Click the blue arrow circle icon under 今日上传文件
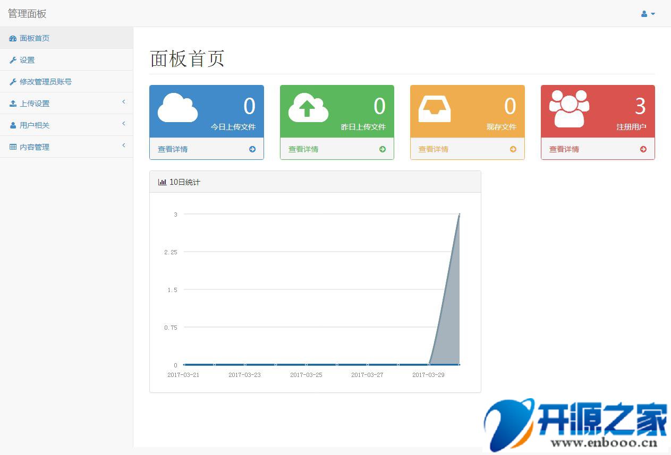 pos(252,149)
